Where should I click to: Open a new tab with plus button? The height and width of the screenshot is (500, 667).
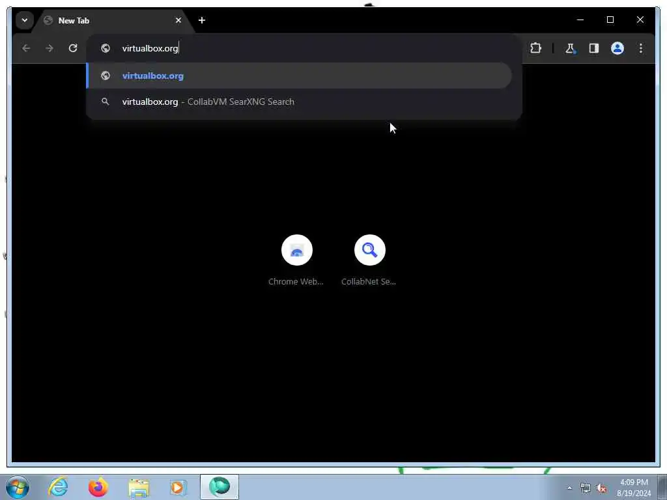pos(202,20)
